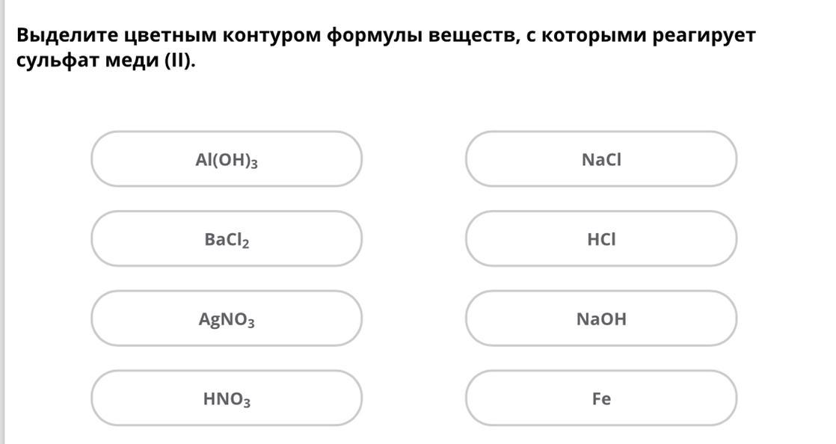Viewport: 836px width, 444px height.
Task: Click the grey vertical bar at left edge
Action: point(2,222)
